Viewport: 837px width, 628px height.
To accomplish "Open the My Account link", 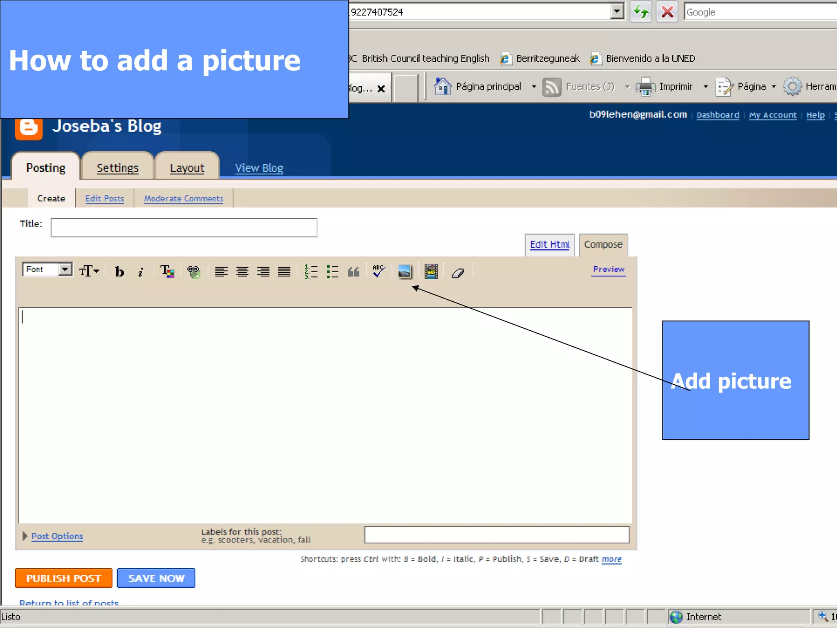I will tap(772, 115).
